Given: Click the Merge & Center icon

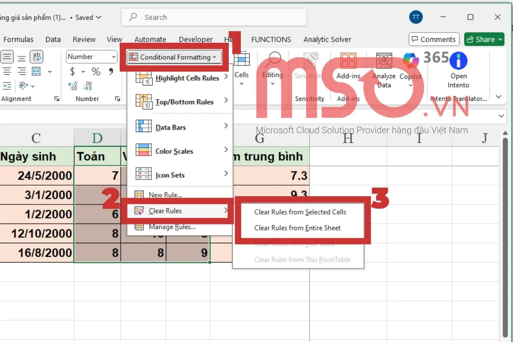Looking at the screenshot, I should pyautogui.click(x=37, y=71).
